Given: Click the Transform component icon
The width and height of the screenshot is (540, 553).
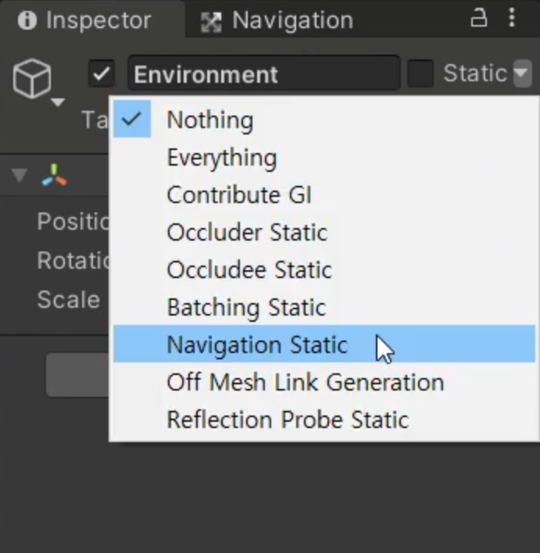Looking at the screenshot, I should point(54,176).
